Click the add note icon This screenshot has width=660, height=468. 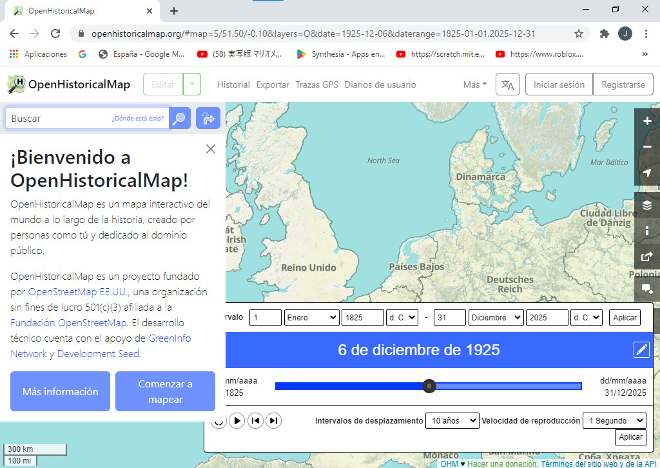point(647,289)
